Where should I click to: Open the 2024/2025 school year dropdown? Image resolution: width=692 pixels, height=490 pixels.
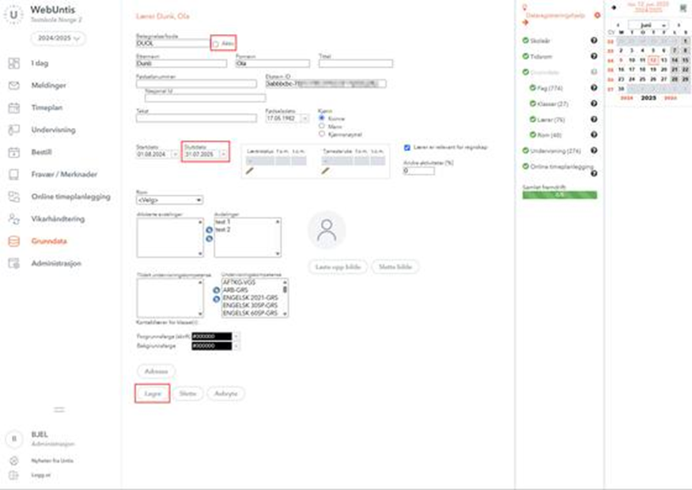[59, 38]
